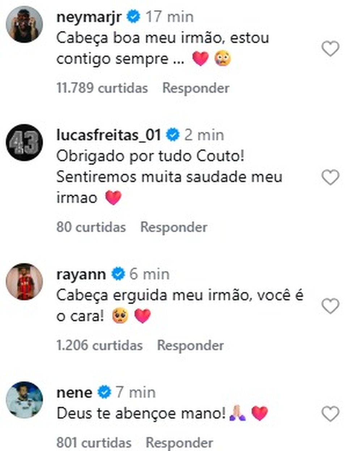View the 80 curtidas likes list
This screenshot has height=451, width=356.
tap(91, 227)
